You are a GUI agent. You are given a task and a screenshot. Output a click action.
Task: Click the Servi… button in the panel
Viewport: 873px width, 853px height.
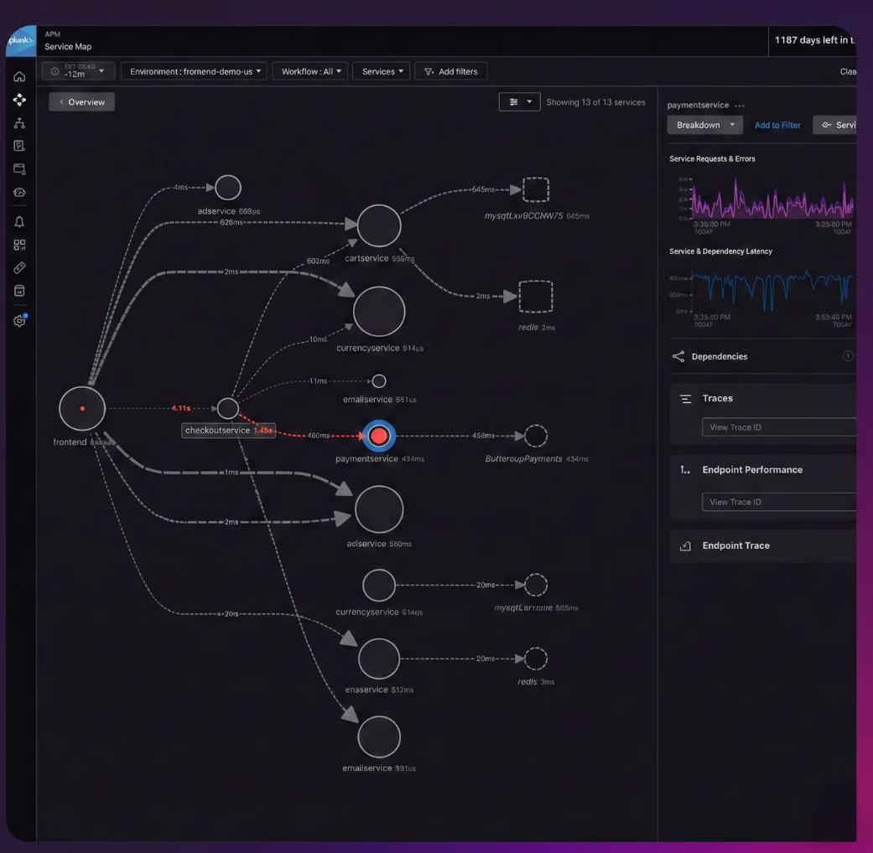tap(835, 125)
